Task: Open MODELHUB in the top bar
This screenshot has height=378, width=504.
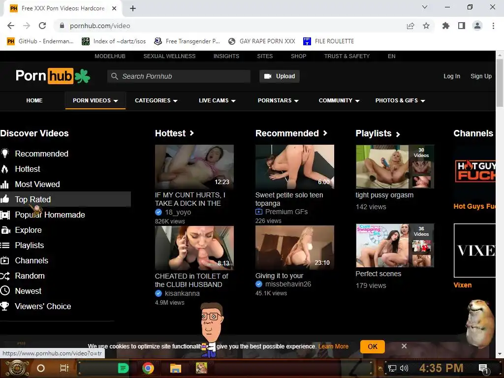Action: tap(110, 56)
